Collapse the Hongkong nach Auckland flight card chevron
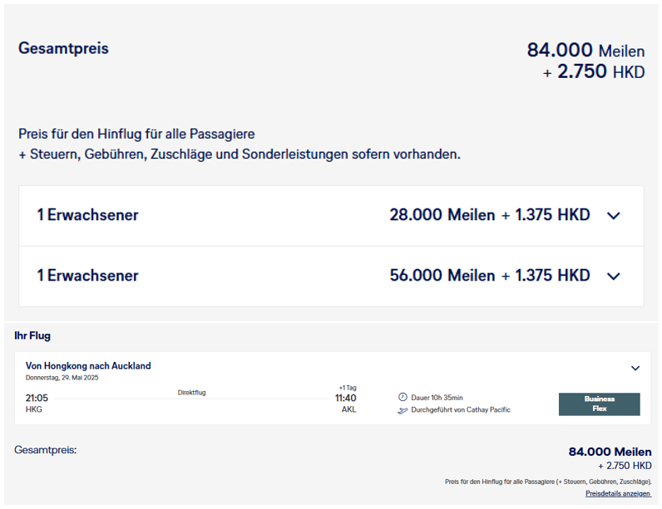The height and width of the screenshot is (509, 662). click(635, 368)
